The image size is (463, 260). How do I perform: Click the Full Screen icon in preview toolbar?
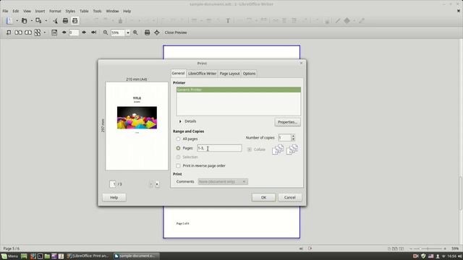157,32
